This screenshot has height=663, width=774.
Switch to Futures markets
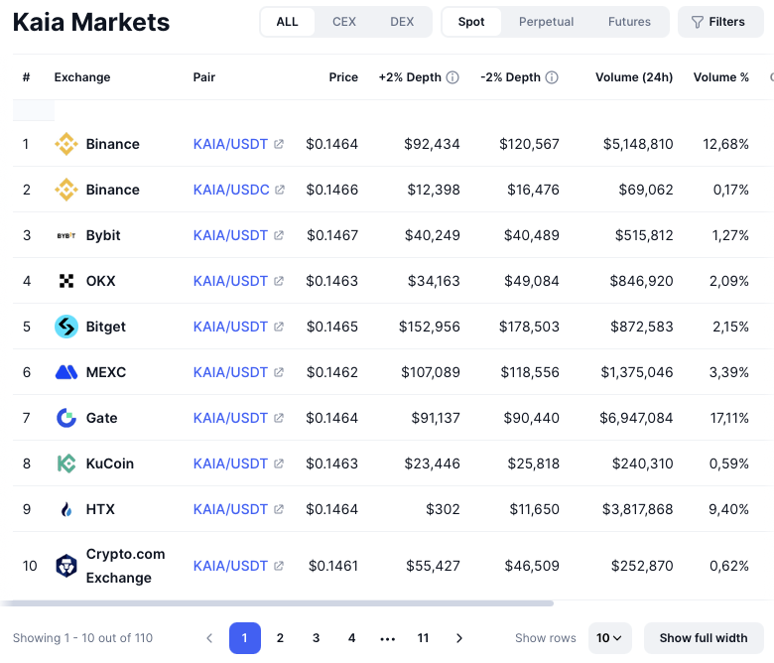[629, 22]
